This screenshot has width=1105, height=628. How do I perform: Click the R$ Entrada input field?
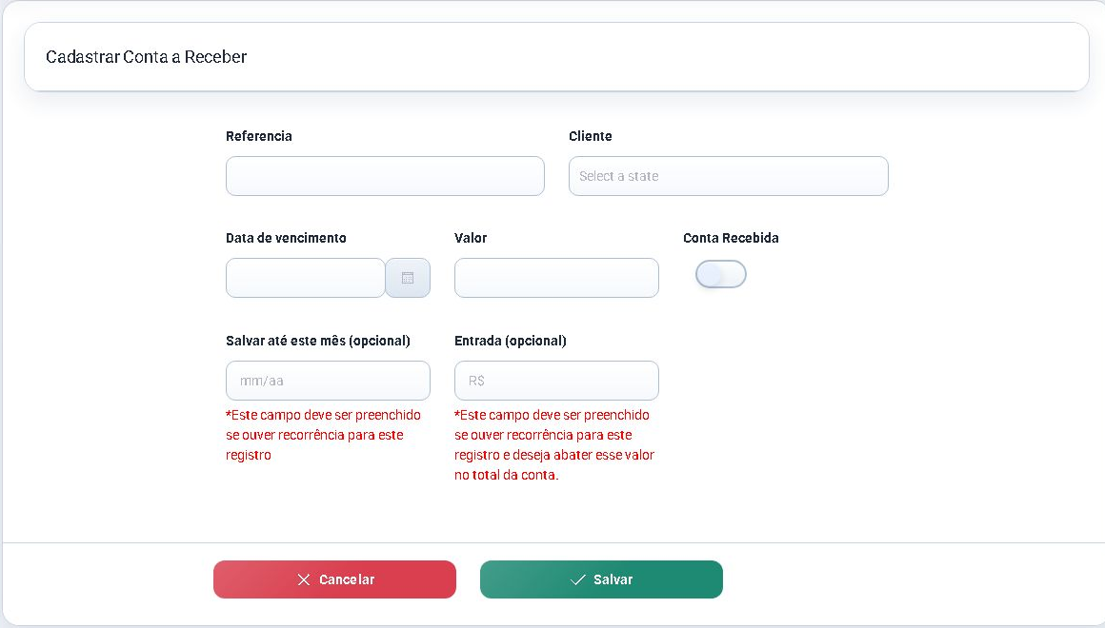click(x=556, y=381)
